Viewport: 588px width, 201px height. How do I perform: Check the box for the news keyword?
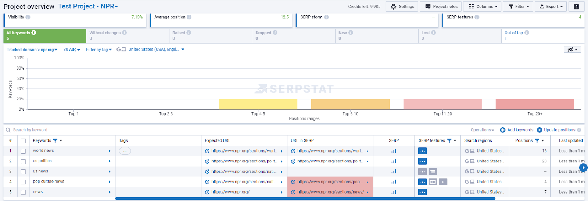pyautogui.click(x=23, y=192)
